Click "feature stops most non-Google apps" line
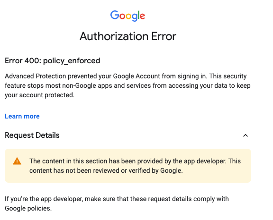Image resolution: width=273 pixels, height=220 pixels. [127, 85]
